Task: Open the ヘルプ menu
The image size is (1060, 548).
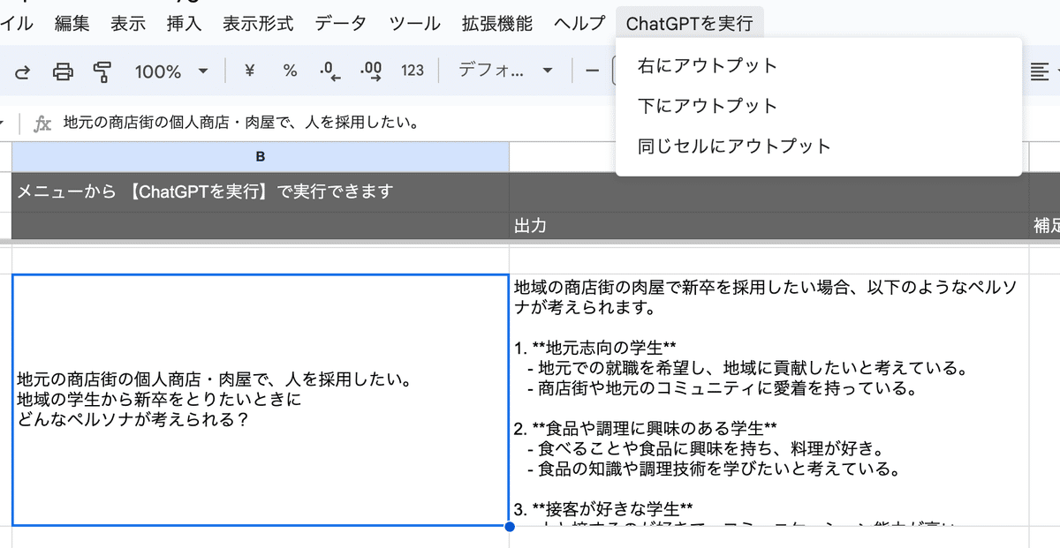Action: pos(579,24)
